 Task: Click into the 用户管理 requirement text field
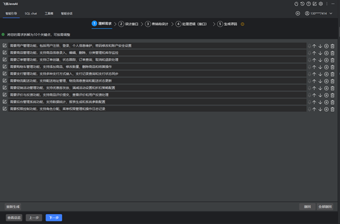coord(157,45)
